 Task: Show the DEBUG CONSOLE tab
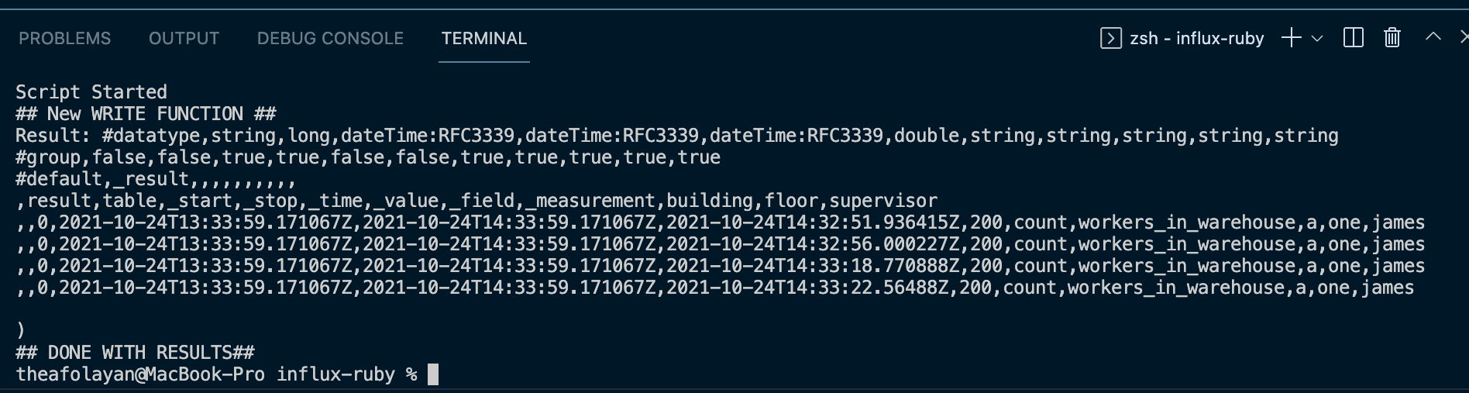tap(330, 38)
